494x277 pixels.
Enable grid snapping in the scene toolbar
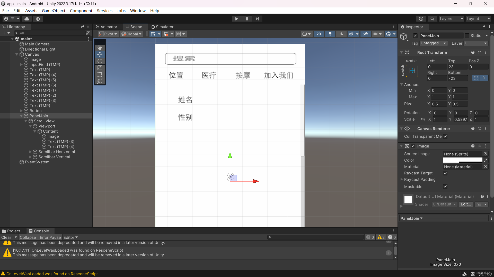[x=166, y=34]
